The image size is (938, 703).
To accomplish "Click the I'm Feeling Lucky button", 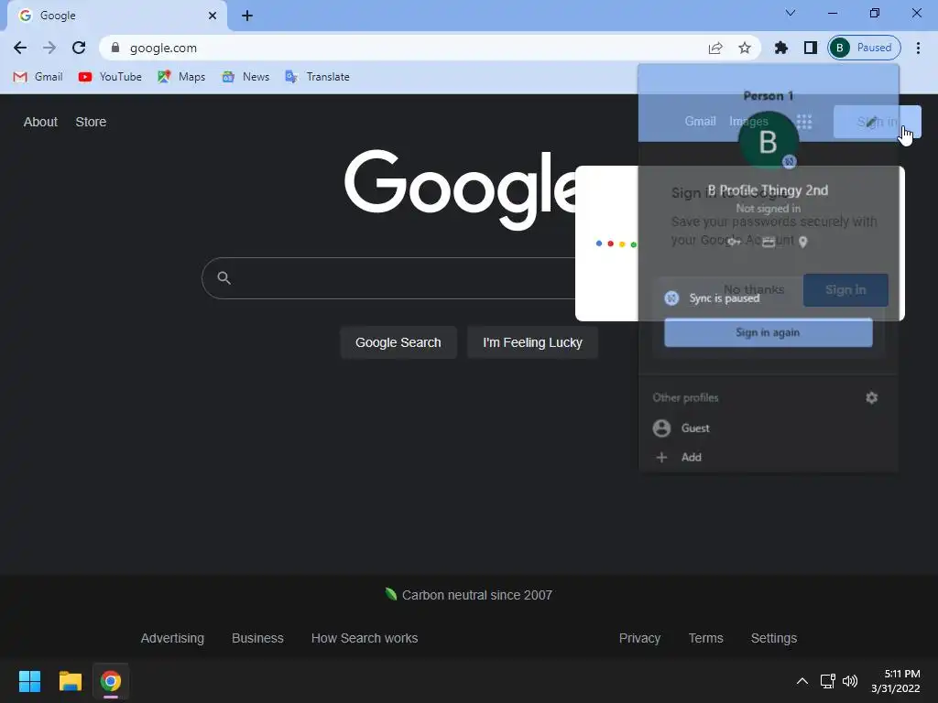I will (x=532, y=342).
